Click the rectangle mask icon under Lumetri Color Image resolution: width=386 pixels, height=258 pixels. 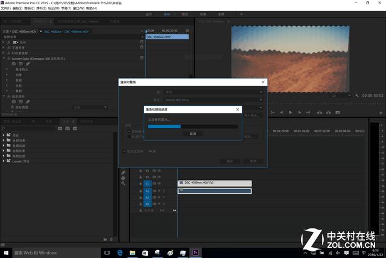pos(21,64)
